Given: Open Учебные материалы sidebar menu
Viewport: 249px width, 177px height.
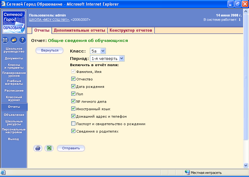Looking at the screenshot, I should click(14, 82).
